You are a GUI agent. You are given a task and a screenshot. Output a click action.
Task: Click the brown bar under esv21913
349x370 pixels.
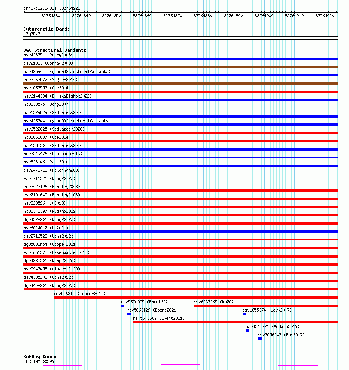[x=181, y=67]
